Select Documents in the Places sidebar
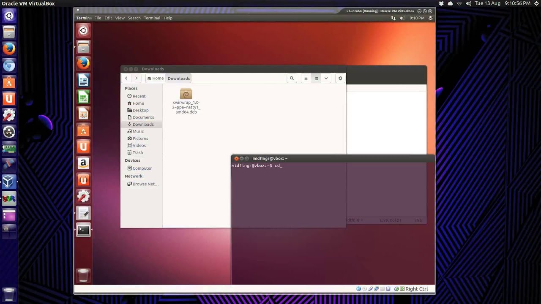The height and width of the screenshot is (304, 541). tap(142, 117)
